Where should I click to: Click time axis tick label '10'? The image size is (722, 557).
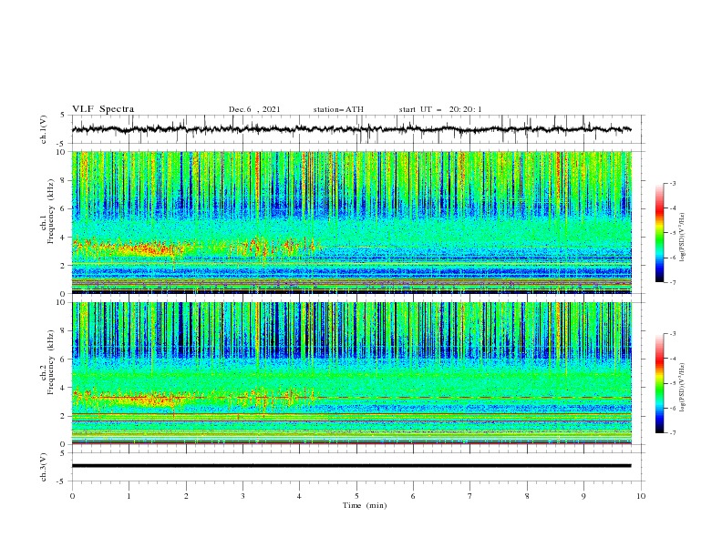tap(641, 496)
